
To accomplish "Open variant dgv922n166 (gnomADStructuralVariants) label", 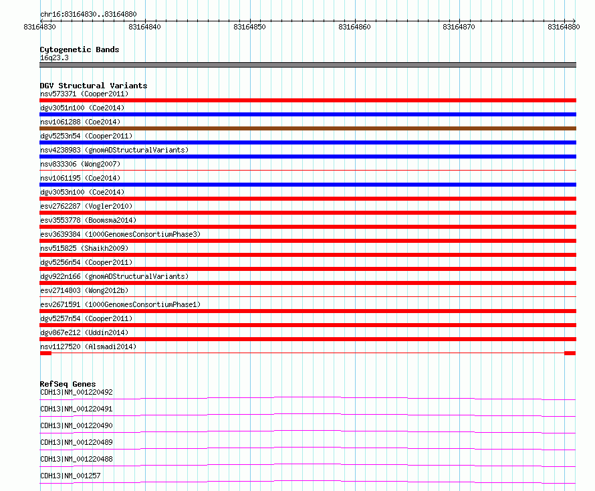I will coord(114,276).
